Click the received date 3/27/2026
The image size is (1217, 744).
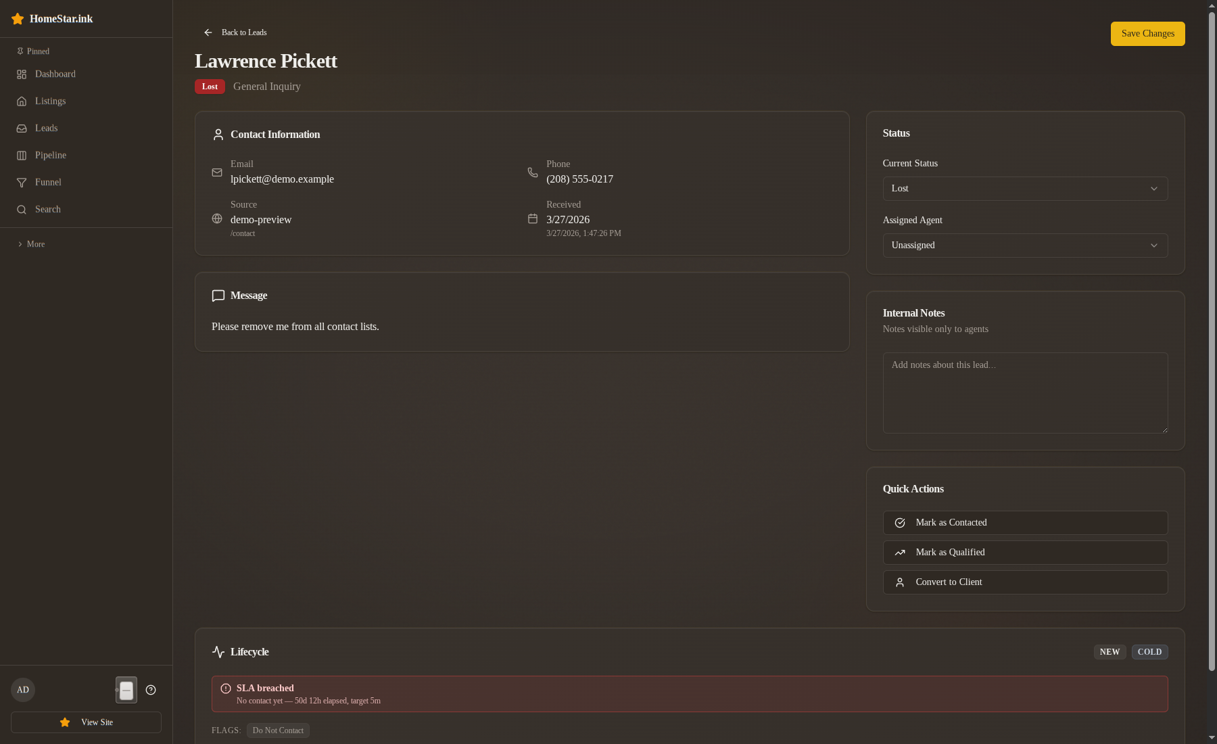point(568,220)
